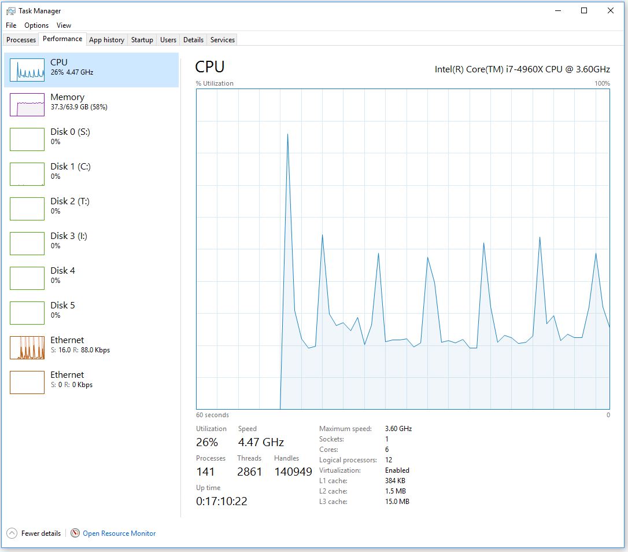Viewport: 628px width, 552px height.
Task: Open the Startup tab
Action: tap(142, 40)
